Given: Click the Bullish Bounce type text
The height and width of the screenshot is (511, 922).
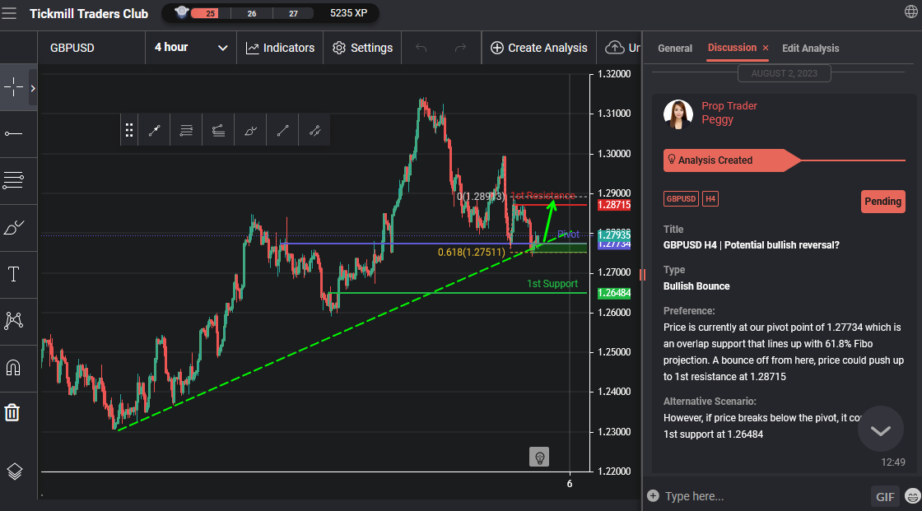Looking at the screenshot, I should click(696, 286).
